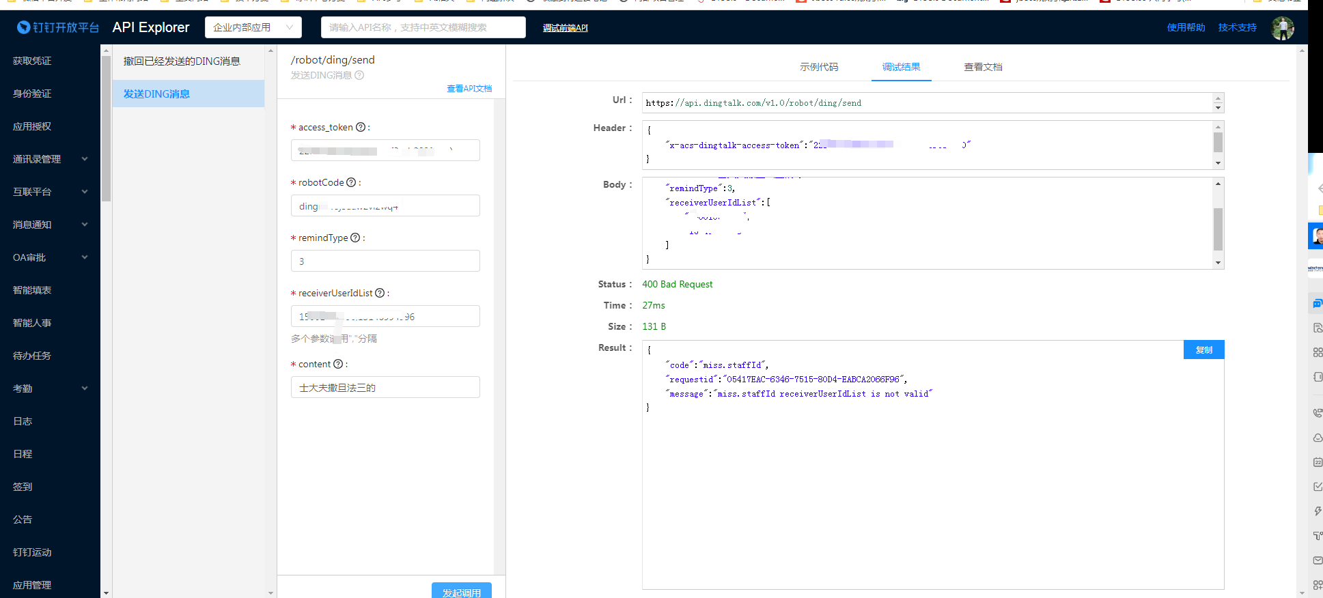The image size is (1323, 598).
Task: Click the DingTalk open platform logo
Action: 58,27
